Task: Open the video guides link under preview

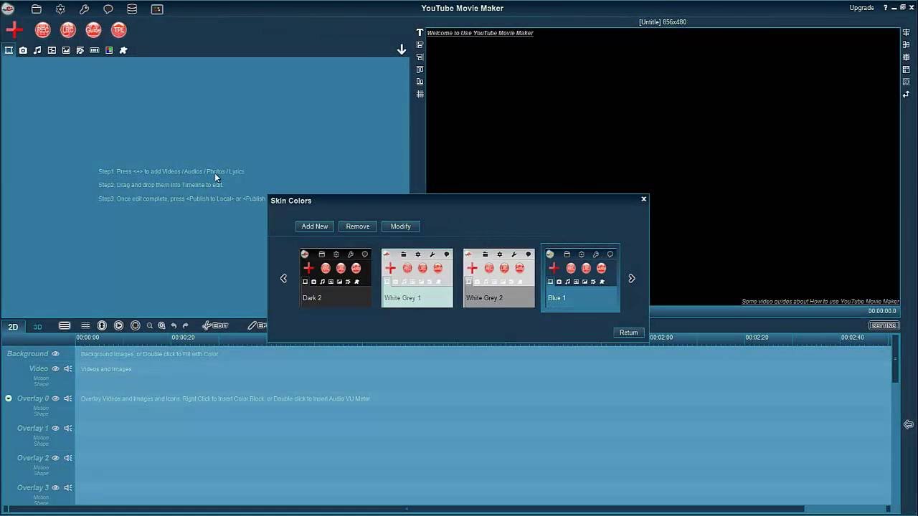Action: 820,302
